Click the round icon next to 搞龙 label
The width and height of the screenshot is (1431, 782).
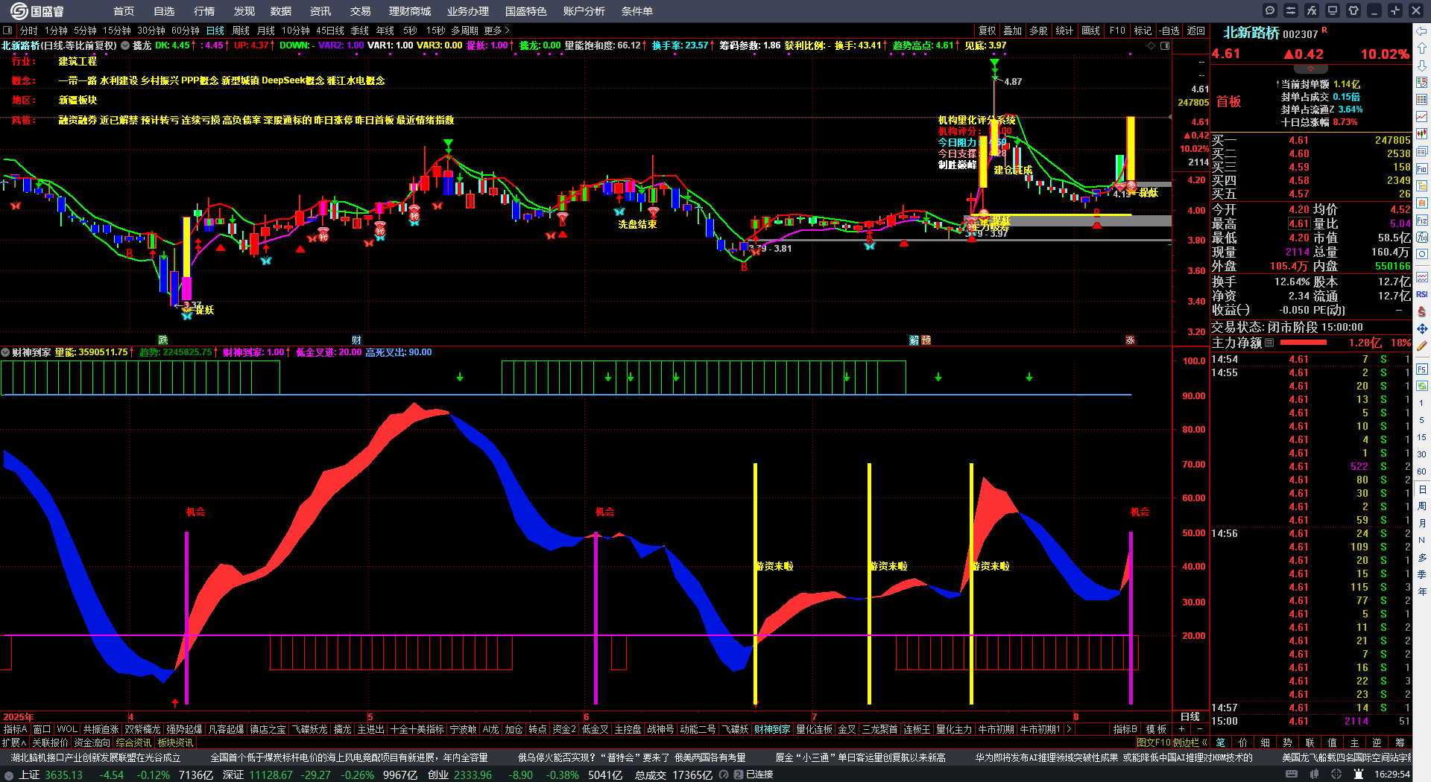(125, 45)
